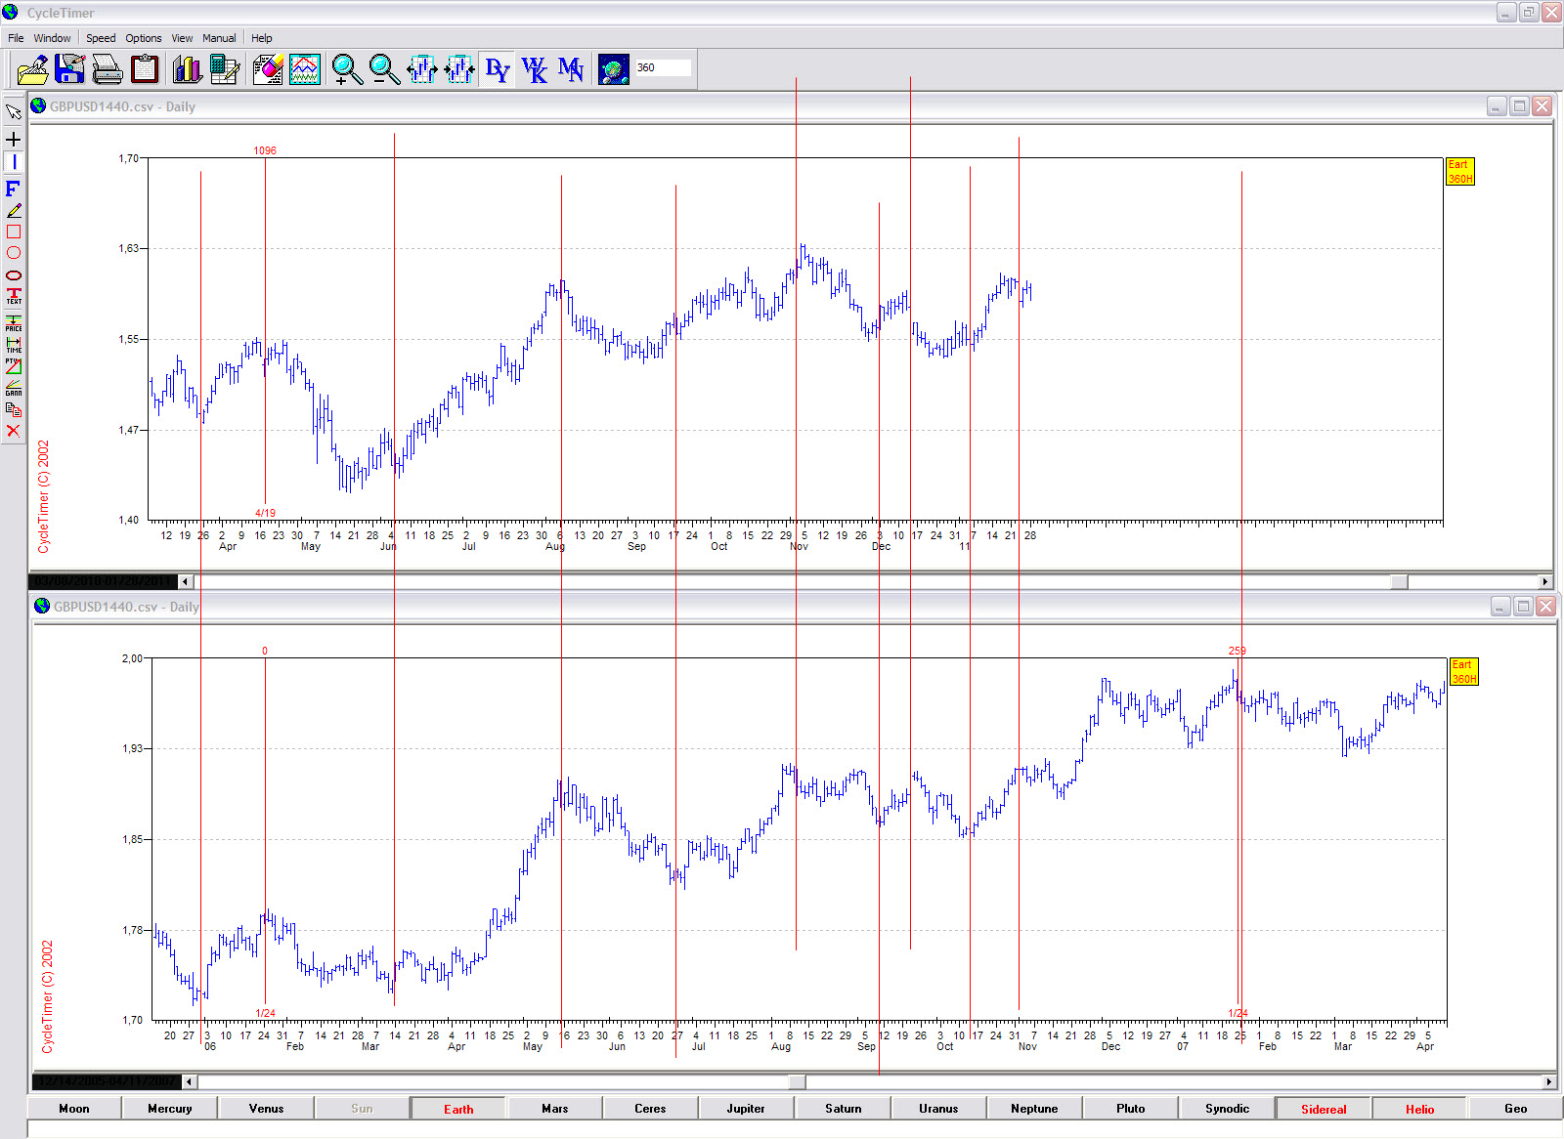
Task: Click the Synodic button
Action: (1227, 1109)
